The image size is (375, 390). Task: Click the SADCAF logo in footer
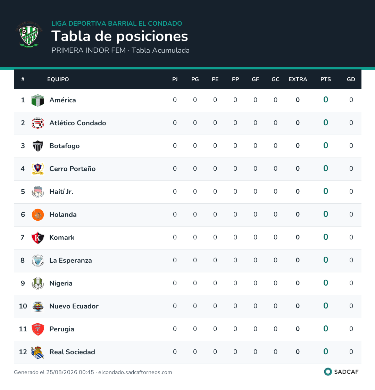341,372
